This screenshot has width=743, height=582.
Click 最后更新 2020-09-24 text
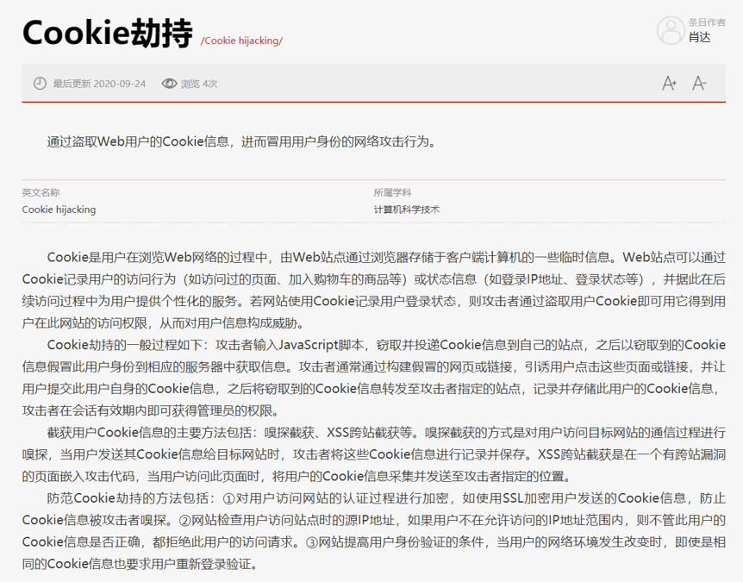point(99,84)
